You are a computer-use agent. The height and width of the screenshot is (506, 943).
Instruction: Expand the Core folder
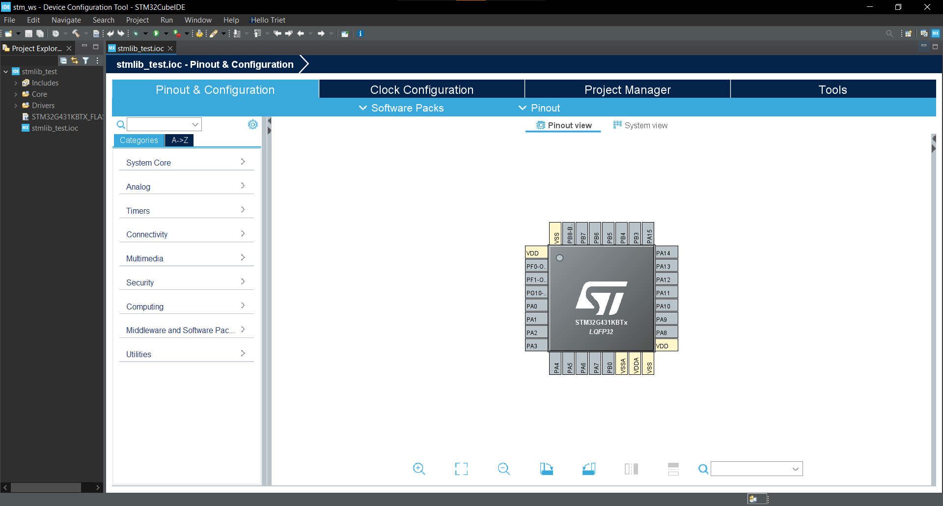(16, 94)
